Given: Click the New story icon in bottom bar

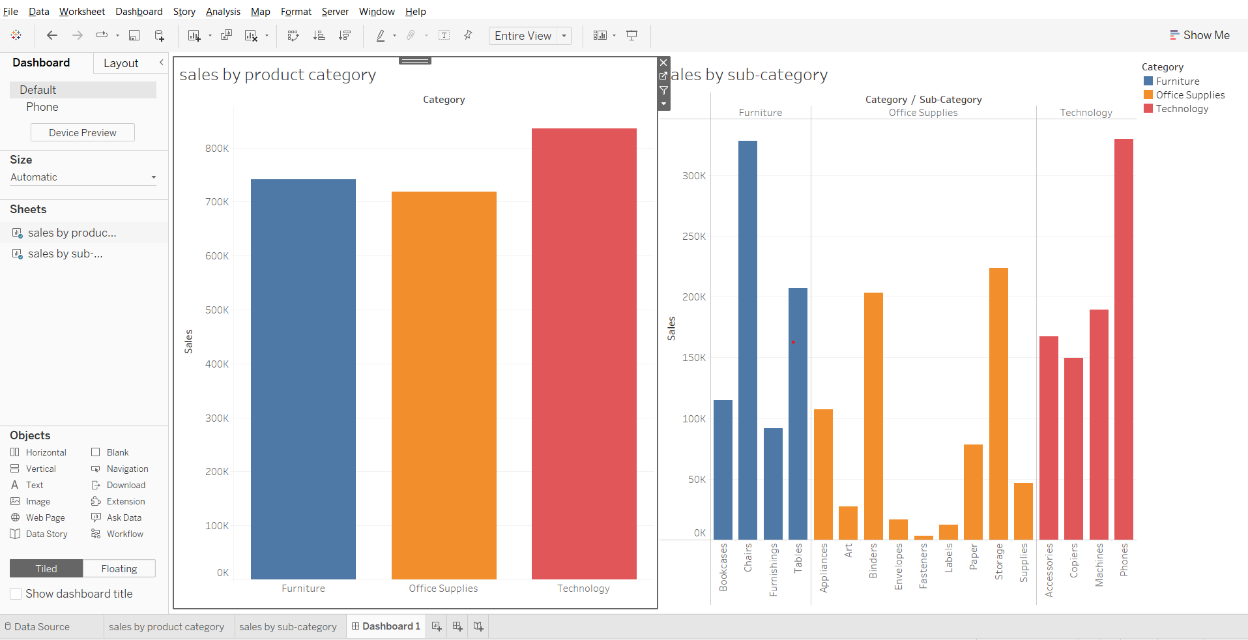Looking at the screenshot, I should (x=478, y=626).
